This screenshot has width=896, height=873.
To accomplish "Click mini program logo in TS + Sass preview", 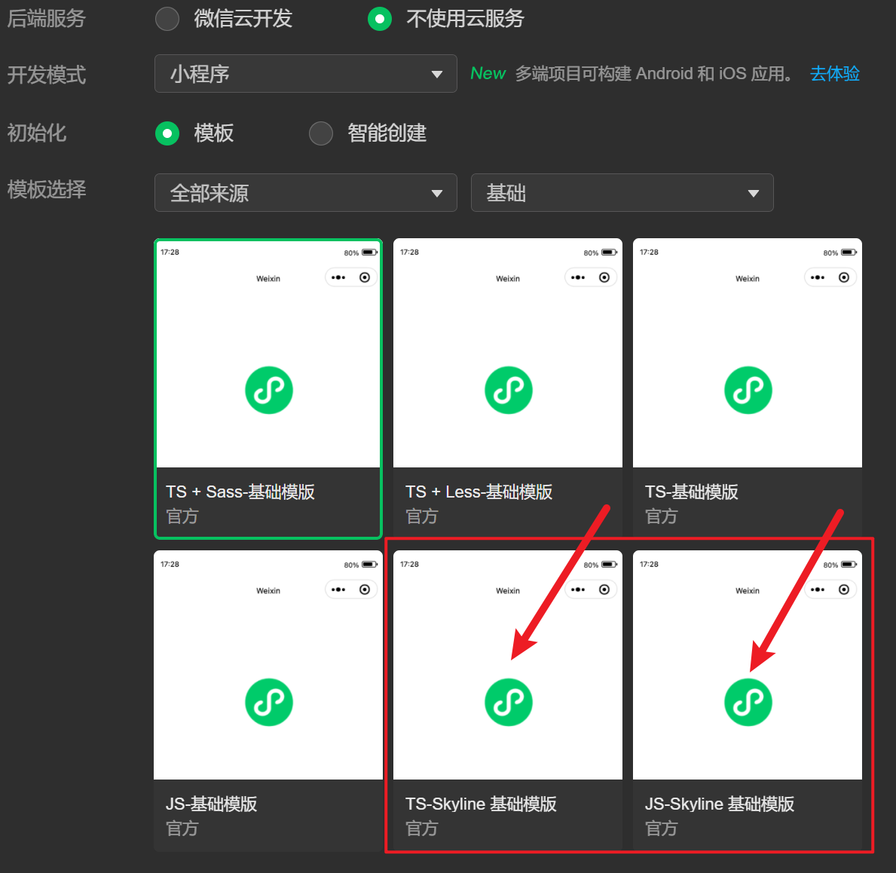I will [269, 390].
